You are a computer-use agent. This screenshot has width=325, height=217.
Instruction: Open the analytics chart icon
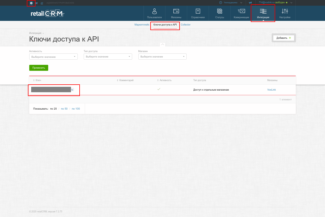42,3
